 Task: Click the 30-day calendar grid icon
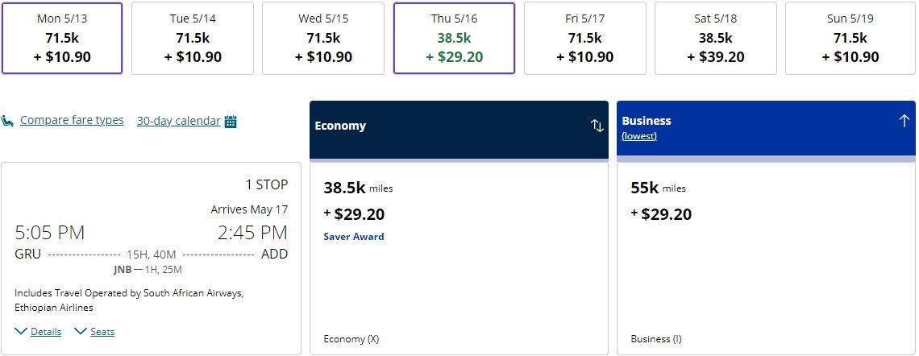click(x=231, y=122)
